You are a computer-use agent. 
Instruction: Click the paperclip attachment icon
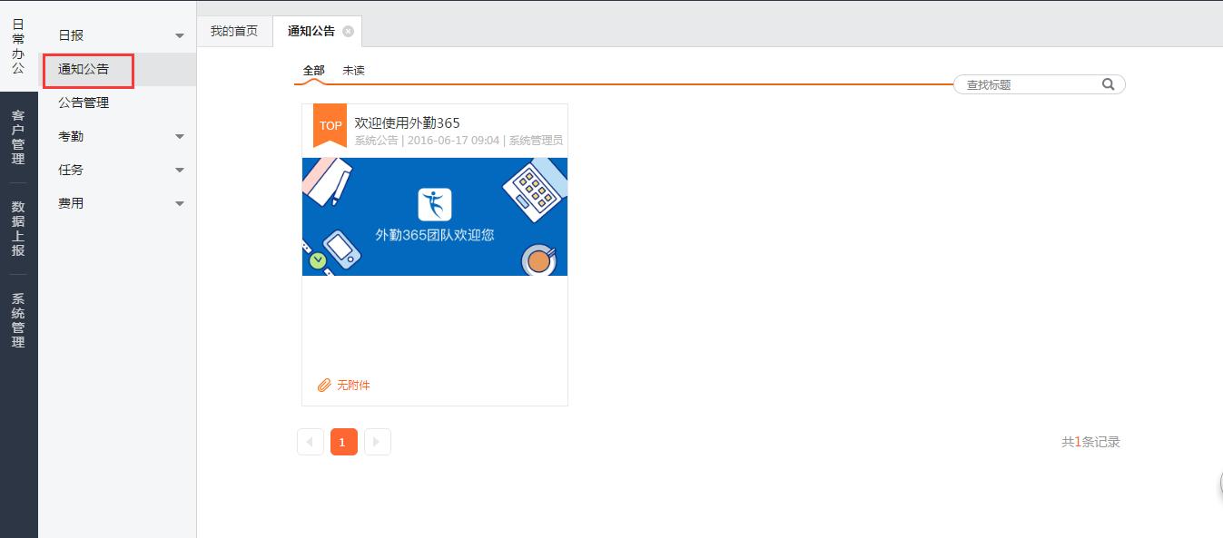(324, 386)
